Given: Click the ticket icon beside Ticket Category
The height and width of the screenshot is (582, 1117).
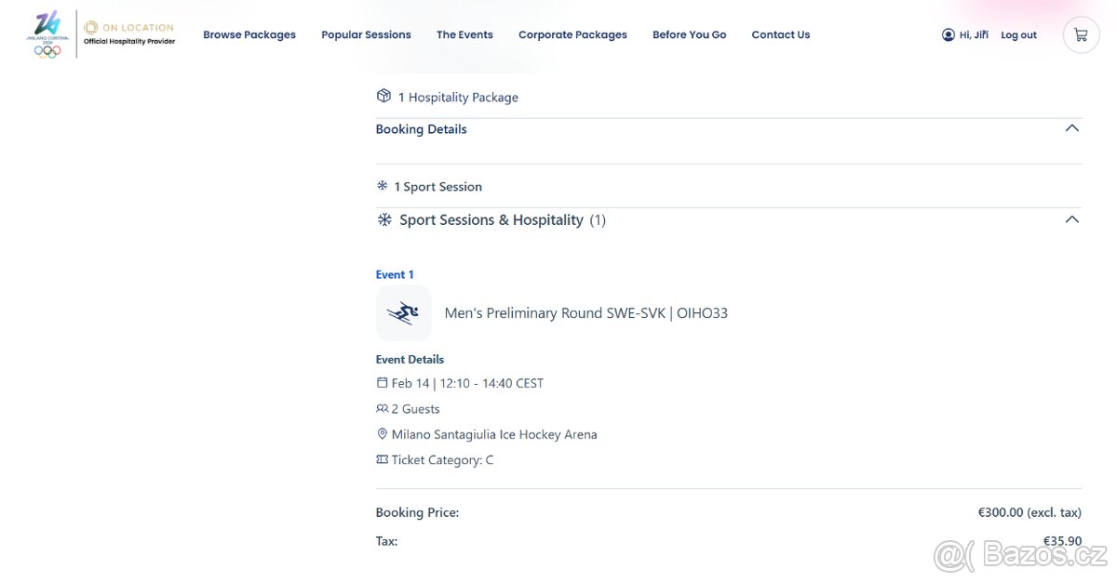Looking at the screenshot, I should (382, 460).
